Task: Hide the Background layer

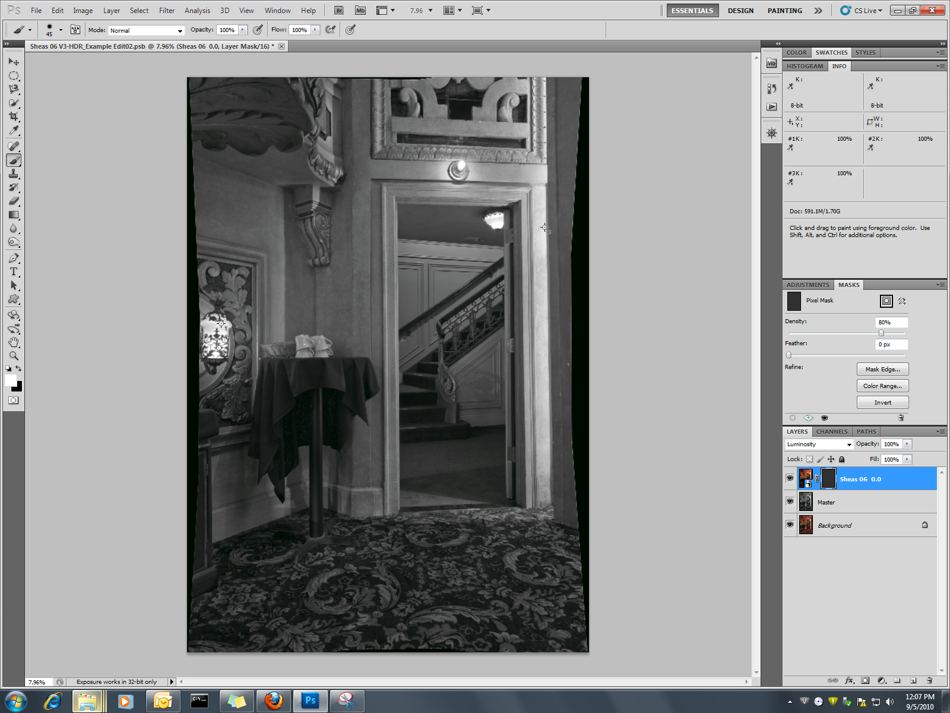Action: [790, 525]
